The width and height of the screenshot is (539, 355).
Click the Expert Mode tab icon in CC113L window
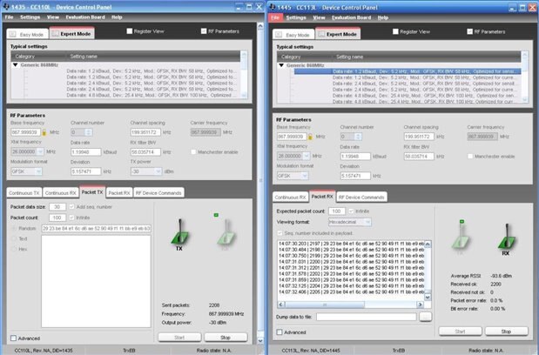click(x=321, y=34)
